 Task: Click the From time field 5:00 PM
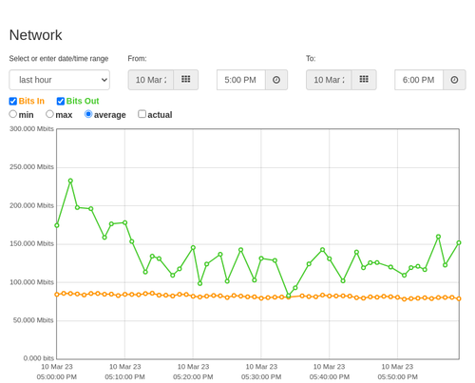click(x=241, y=80)
